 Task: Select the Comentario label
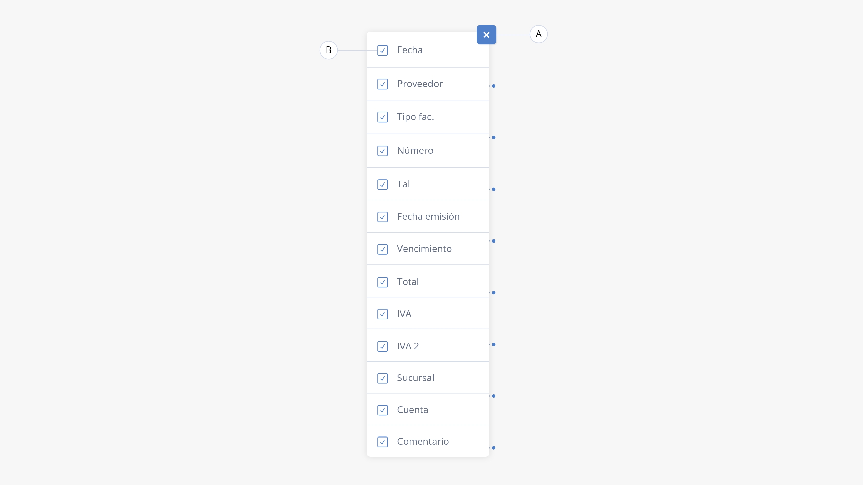click(423, 441)
